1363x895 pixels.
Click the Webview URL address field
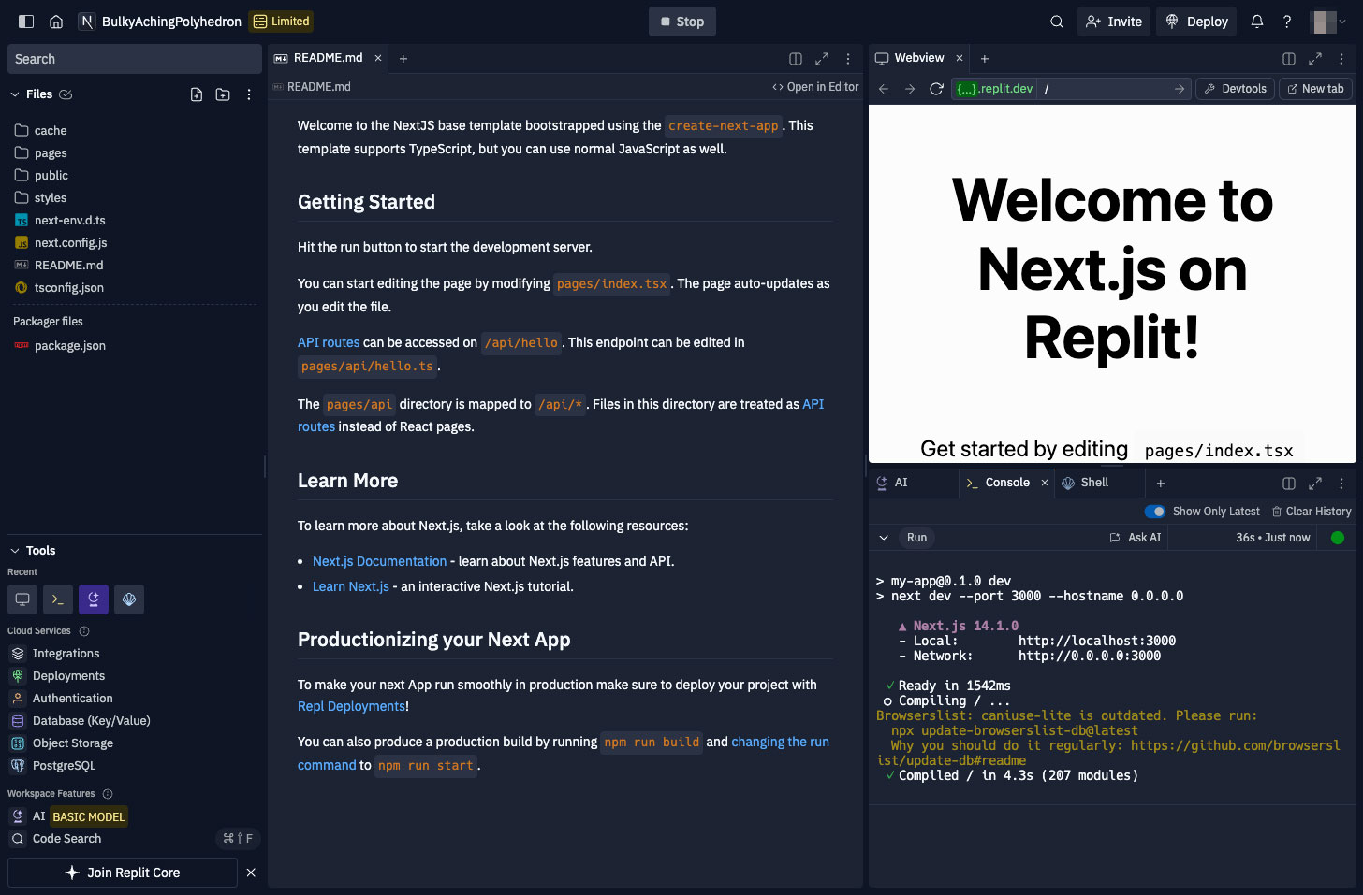[x=1105, y=89]
